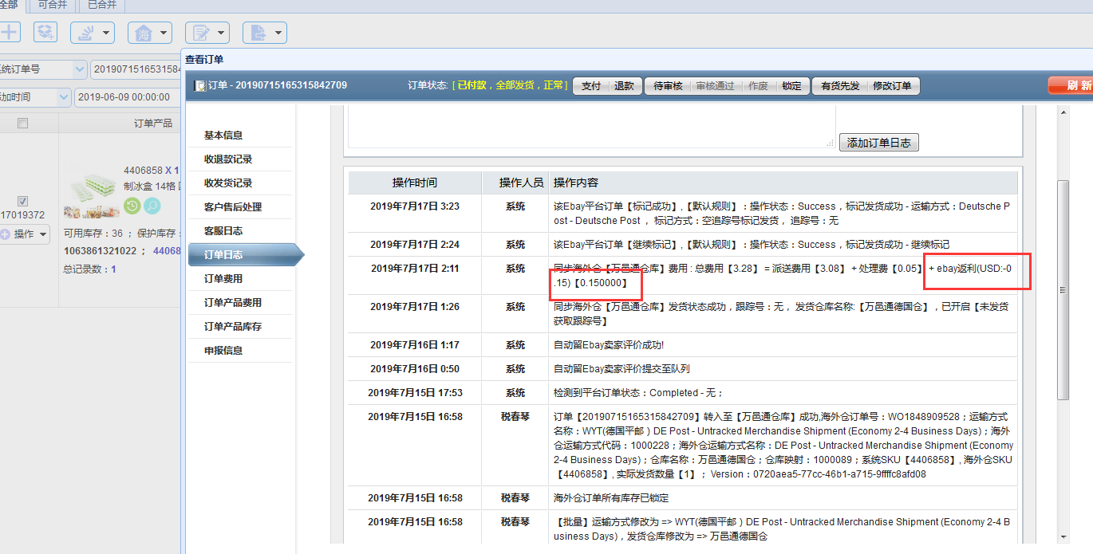Click the notepad edit toolbar icon
This screenshot has height=554, width=1093.
pyautogui.click(x=207, y=33)
